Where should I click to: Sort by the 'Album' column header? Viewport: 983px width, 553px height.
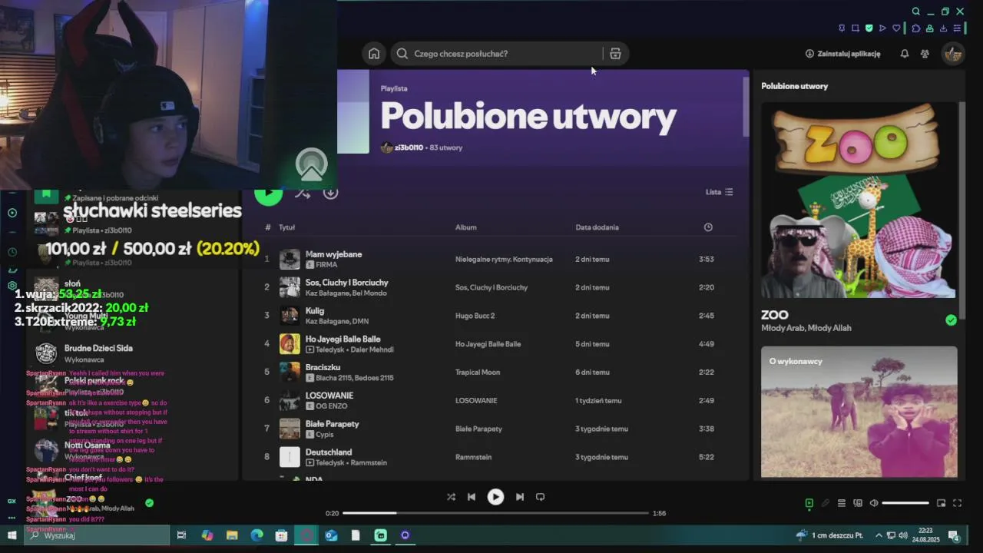point(466,227)
